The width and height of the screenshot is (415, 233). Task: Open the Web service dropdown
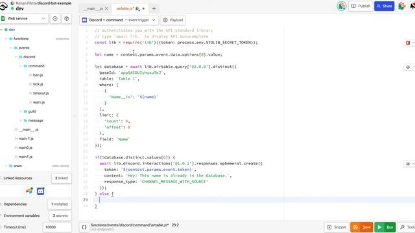24,19
